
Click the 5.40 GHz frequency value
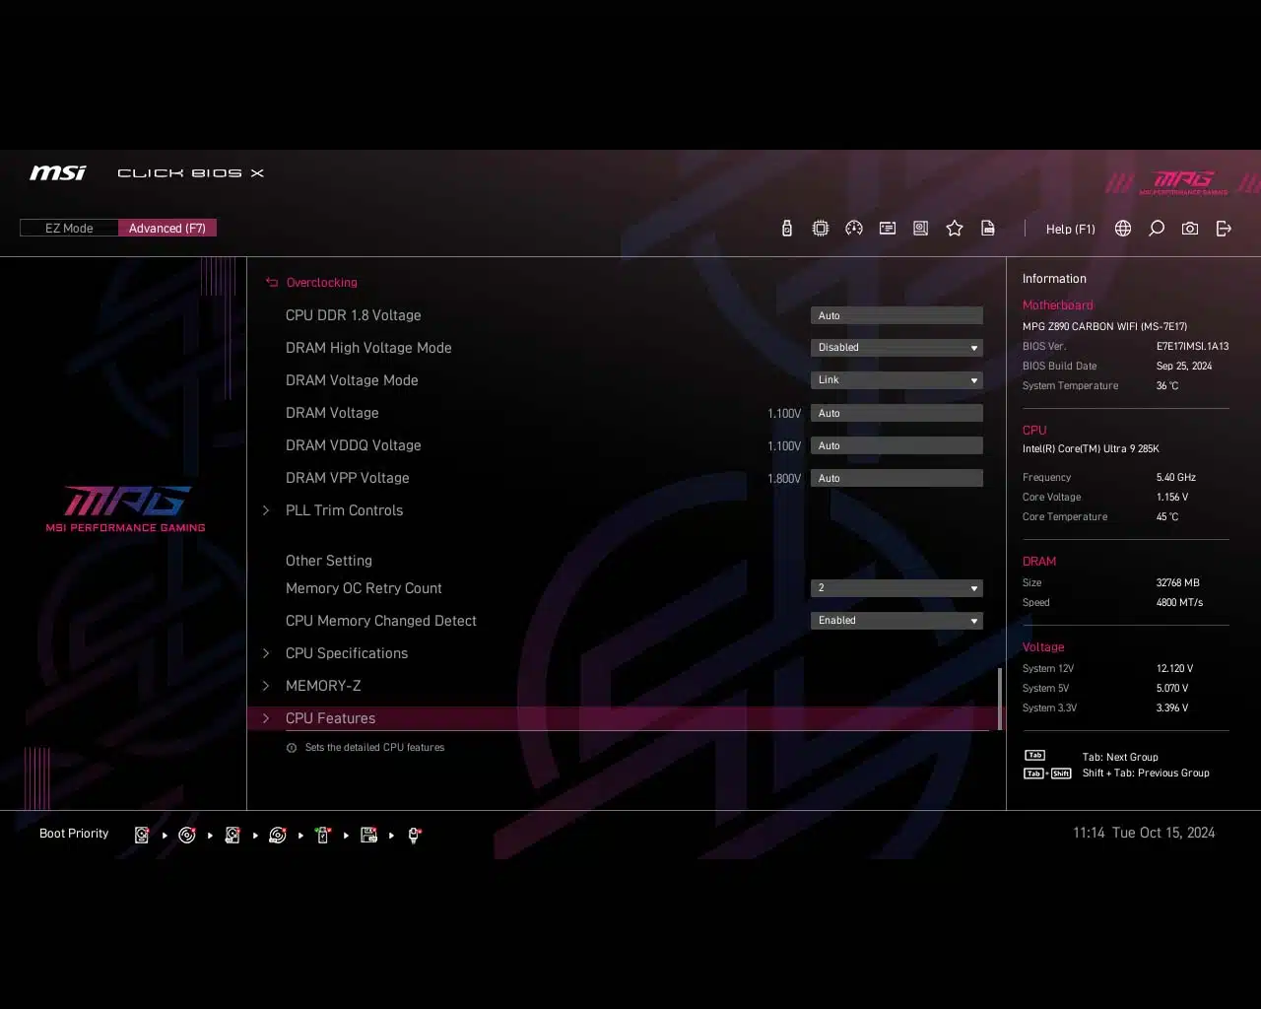(1175, 477)
